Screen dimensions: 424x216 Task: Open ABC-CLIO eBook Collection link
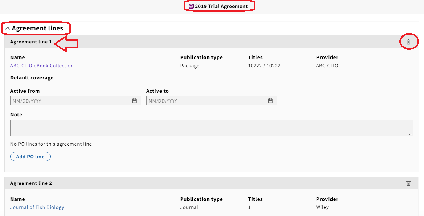(x=42, y=66)
